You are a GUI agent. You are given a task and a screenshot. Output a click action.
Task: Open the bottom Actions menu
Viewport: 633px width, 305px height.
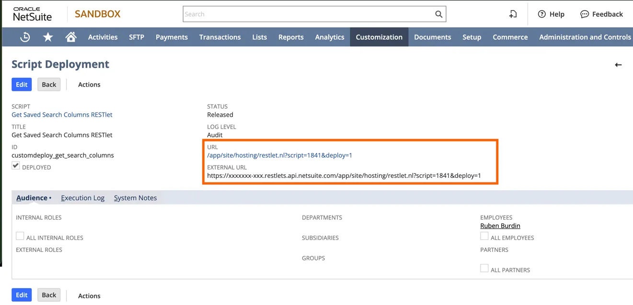[x=89, y=296]
